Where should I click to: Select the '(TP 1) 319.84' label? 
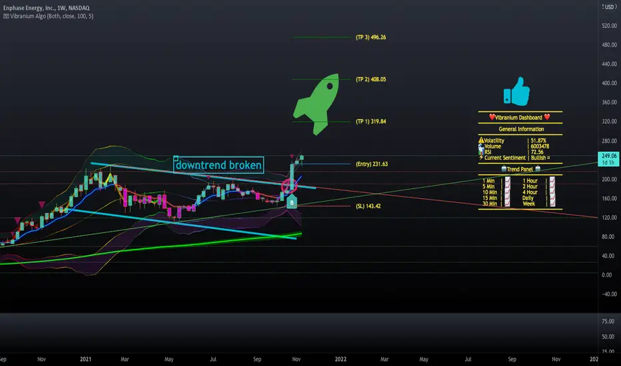(370, 122)
